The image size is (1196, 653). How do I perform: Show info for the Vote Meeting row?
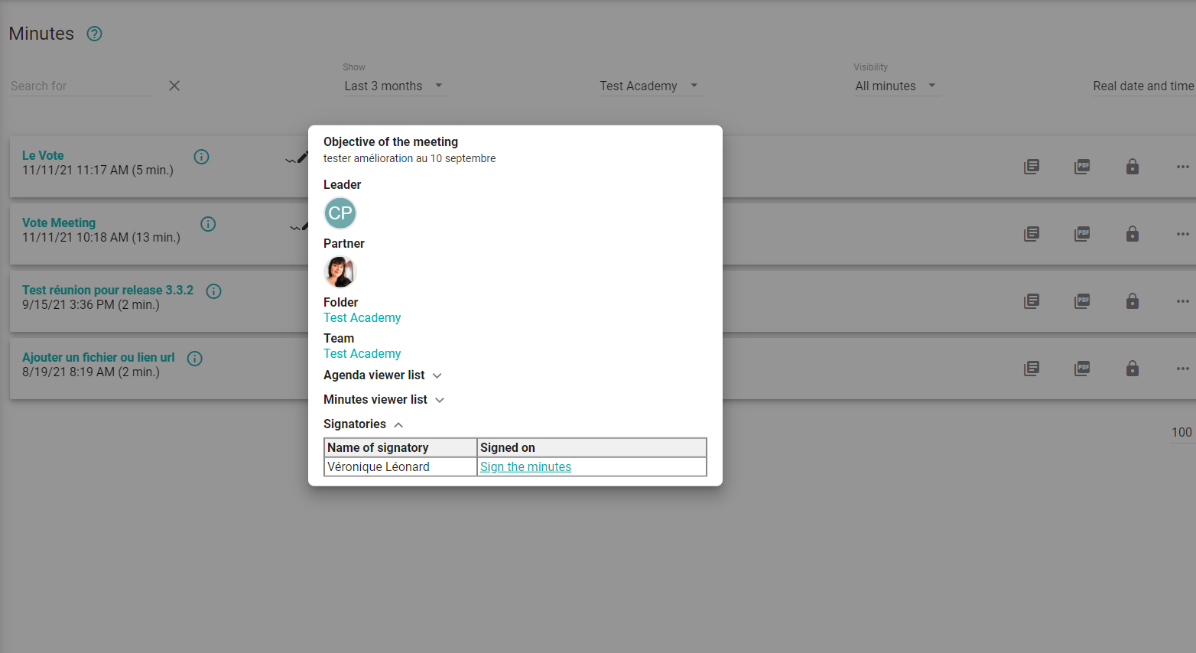pyautogui.click(x=208, y=224)
